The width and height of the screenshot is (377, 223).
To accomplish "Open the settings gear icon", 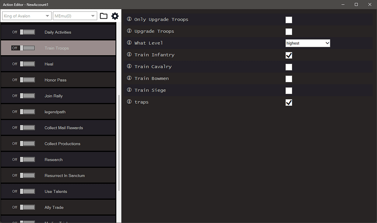I will click(x=115, y=16).
